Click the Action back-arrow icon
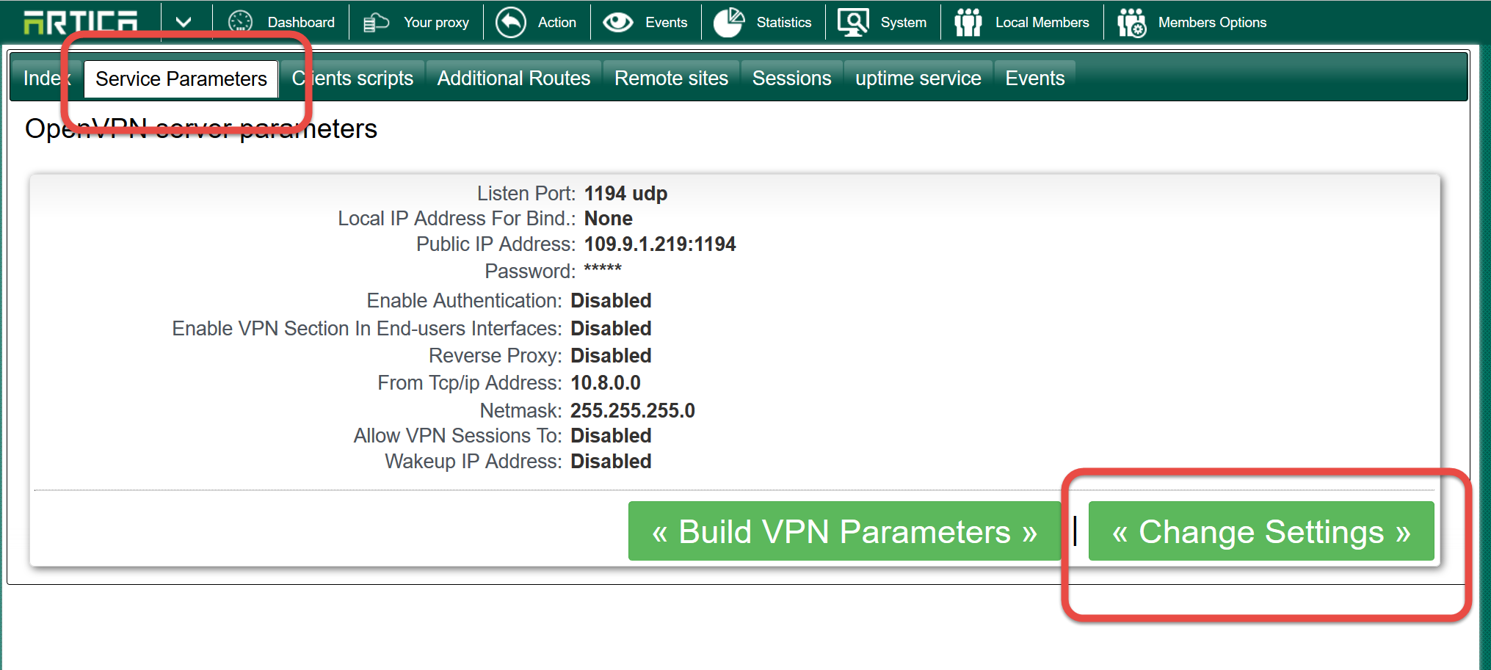Image resolution: width=1491 pixels, height=670 pixels. pos(511,22)
